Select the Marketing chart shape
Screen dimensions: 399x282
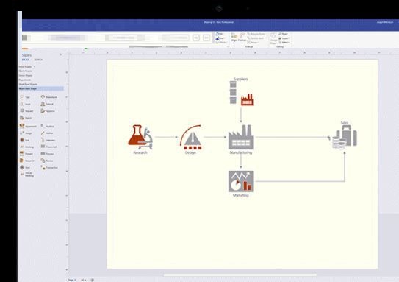click(241, 181)
